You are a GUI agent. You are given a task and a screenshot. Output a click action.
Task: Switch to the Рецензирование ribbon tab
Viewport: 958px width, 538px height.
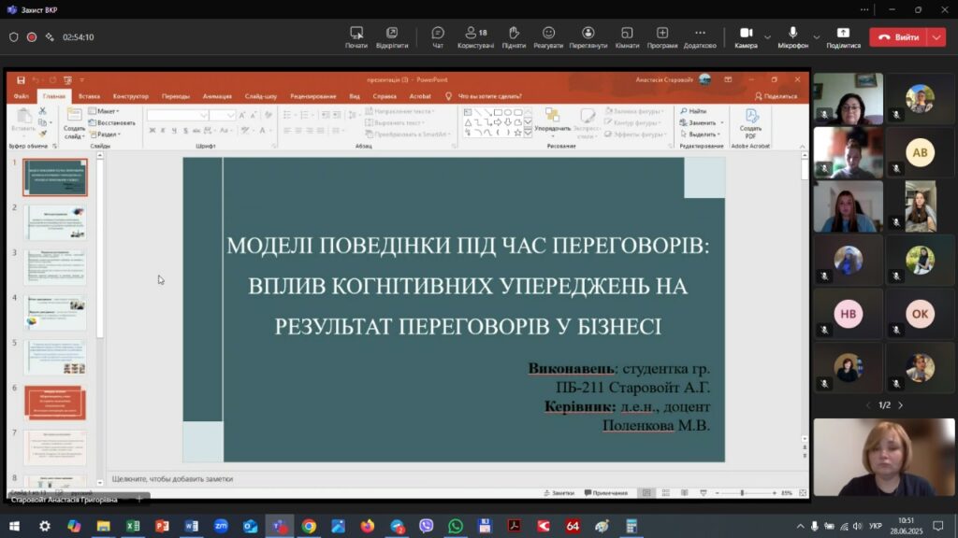(313, 96)
